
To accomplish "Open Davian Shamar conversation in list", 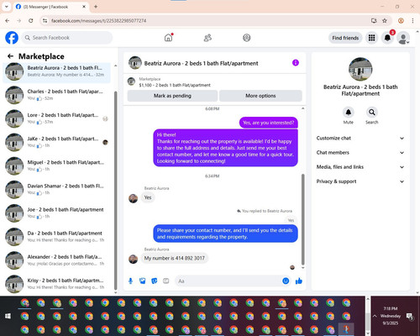I will 56,189.
